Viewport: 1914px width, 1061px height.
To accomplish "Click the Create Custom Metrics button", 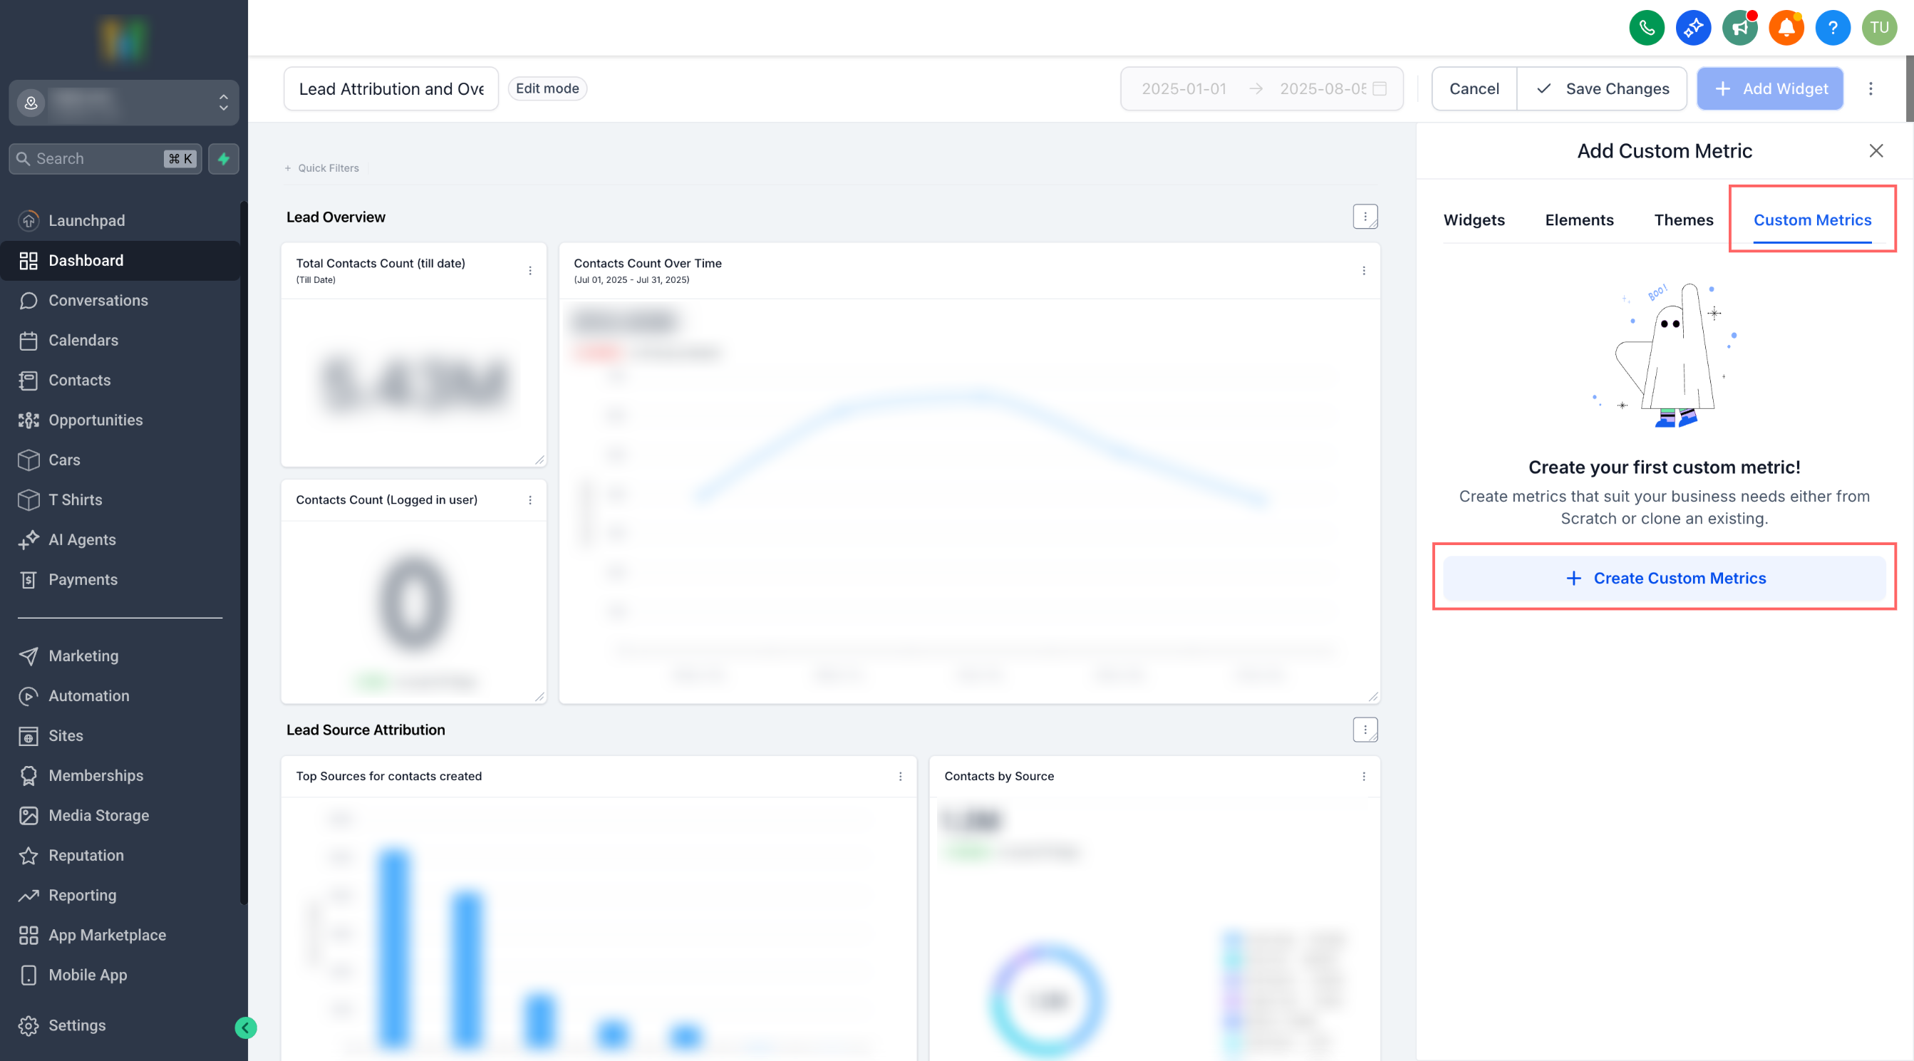I will [1664, 578].
